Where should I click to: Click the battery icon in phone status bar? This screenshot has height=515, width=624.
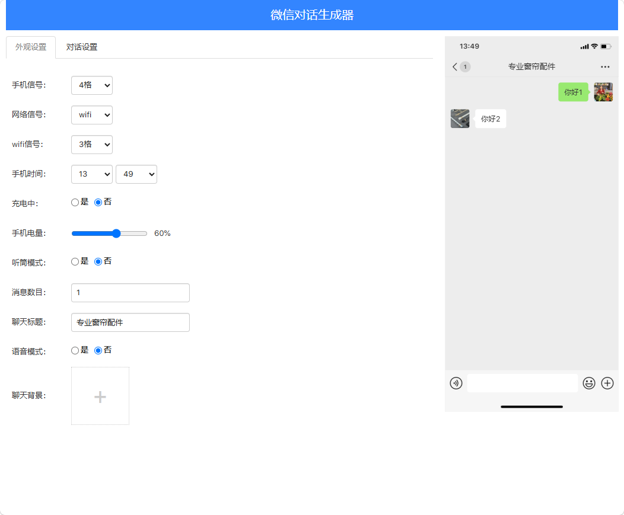[x=606, y=47]
